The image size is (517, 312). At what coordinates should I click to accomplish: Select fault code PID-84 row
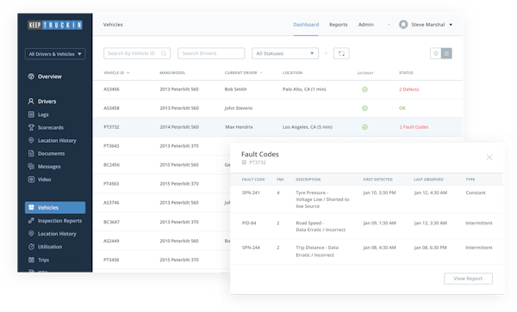[x=367, y=226]
